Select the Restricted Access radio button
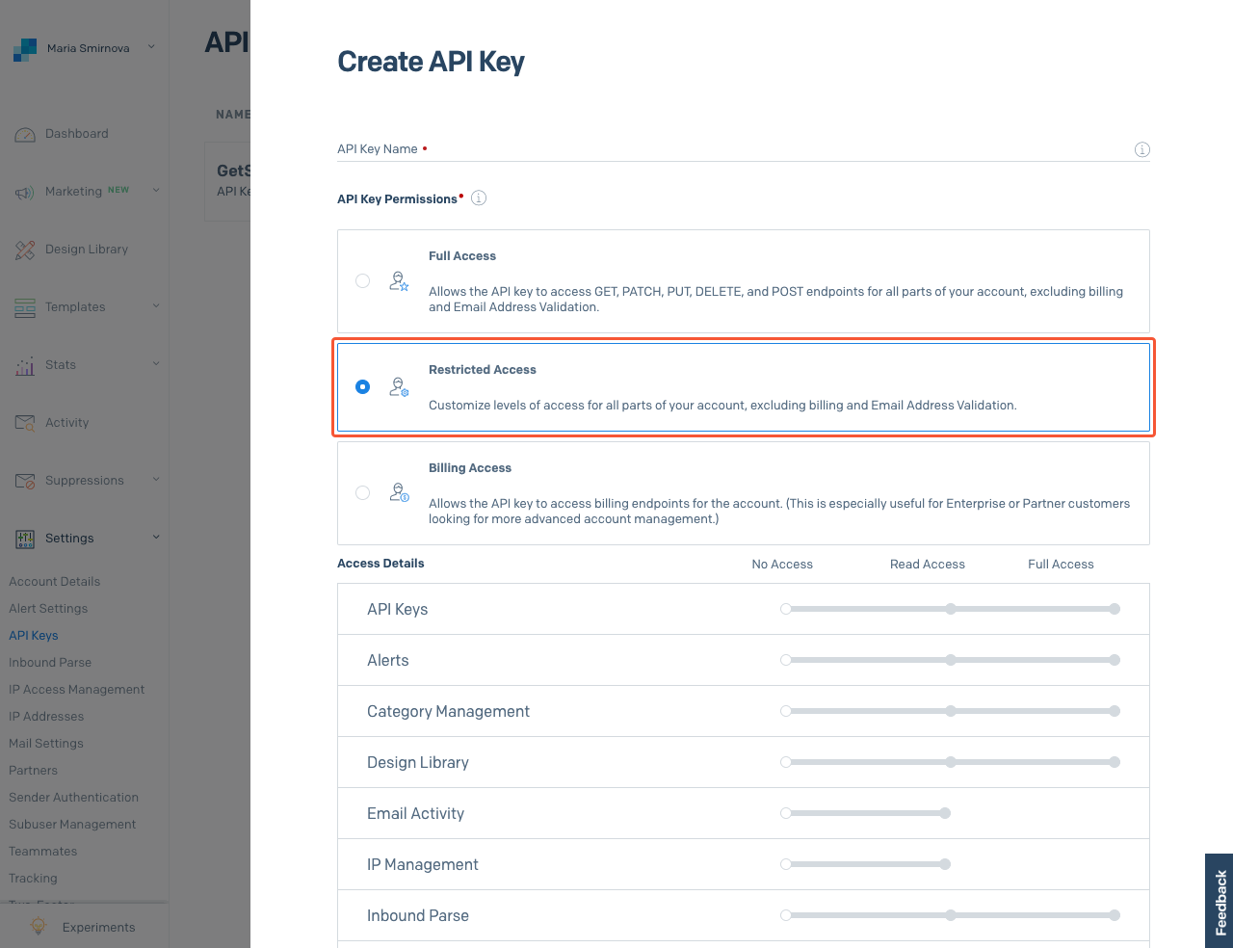Viewport: 1233px width, 948px height. coord(363,387)
